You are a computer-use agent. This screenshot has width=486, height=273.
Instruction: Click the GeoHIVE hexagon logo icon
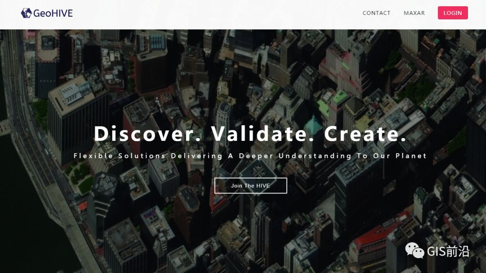tap(27, 13)
